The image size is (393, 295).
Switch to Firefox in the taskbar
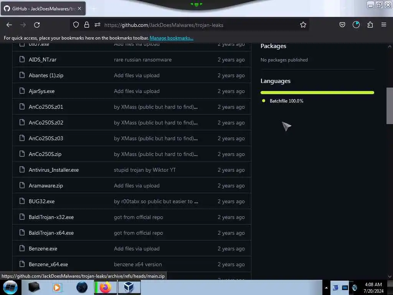pos(106,287)
